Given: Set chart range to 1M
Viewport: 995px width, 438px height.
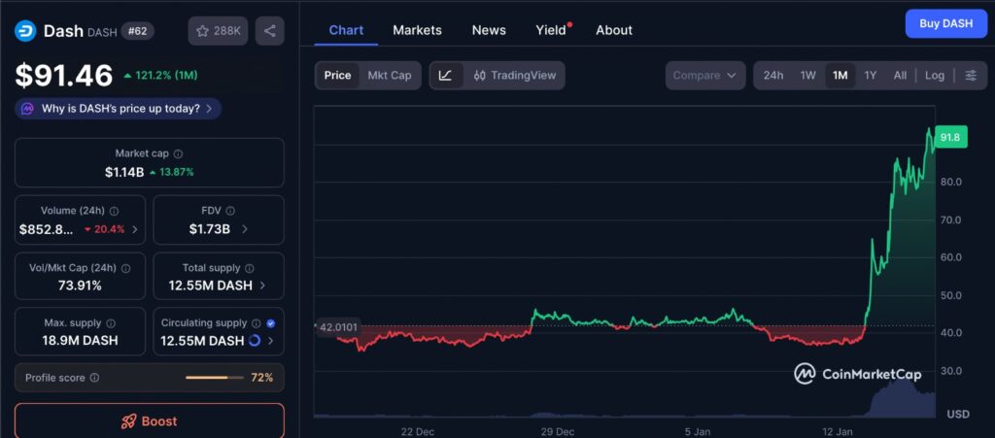Looking at the screenshot, I should click(841, 76).
